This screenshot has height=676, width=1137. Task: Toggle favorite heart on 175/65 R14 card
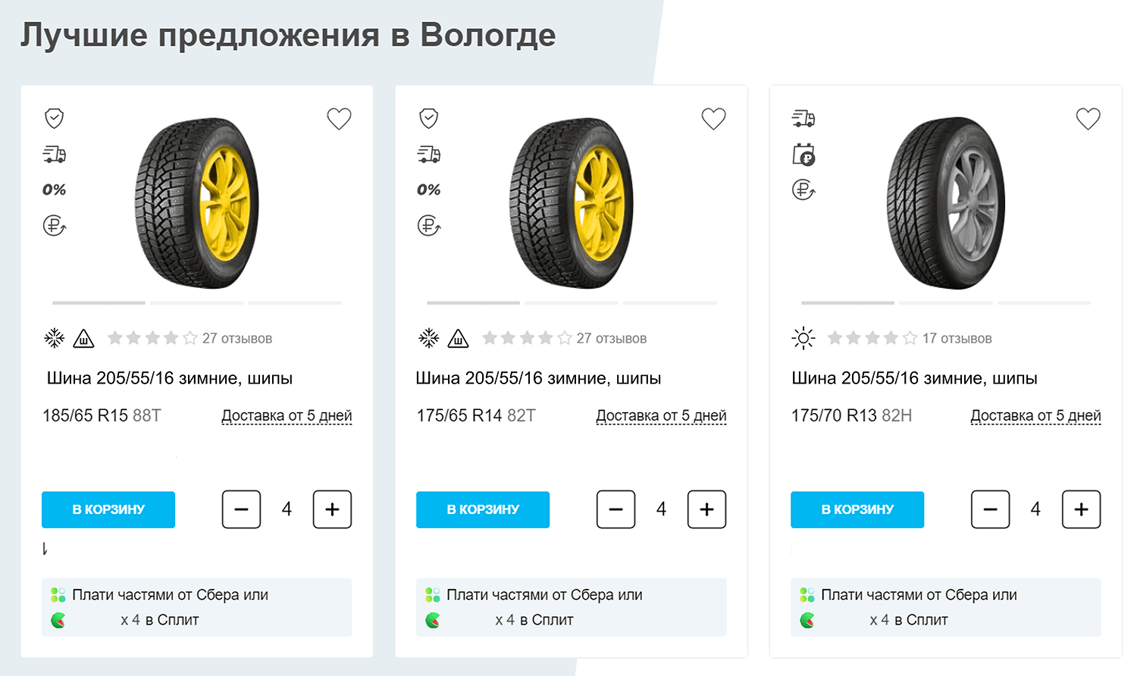[713, 119]
